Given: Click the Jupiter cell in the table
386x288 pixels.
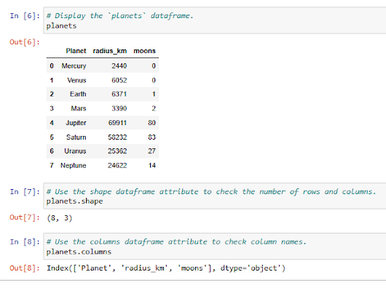Looking at the screenshot, I should (x=76, y=123).
